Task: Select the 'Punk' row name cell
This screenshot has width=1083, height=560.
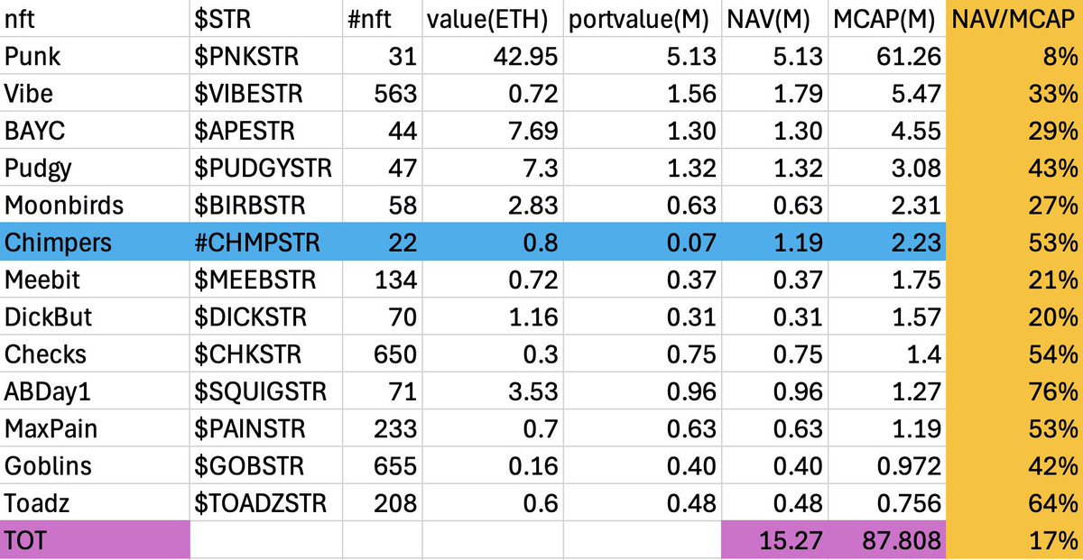Action: (95, 58)
